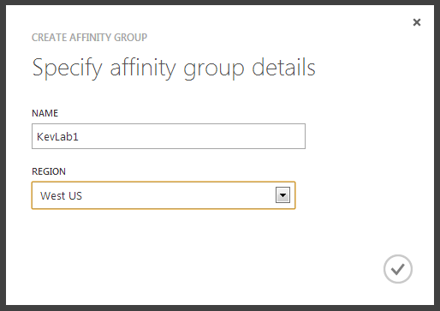Screen dimensions: 440x311
Task: Click the word 'Specify' in the heading
Action: point(67,69)
